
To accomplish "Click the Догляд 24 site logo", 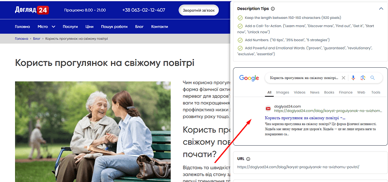I will click(x=32, y=10).
